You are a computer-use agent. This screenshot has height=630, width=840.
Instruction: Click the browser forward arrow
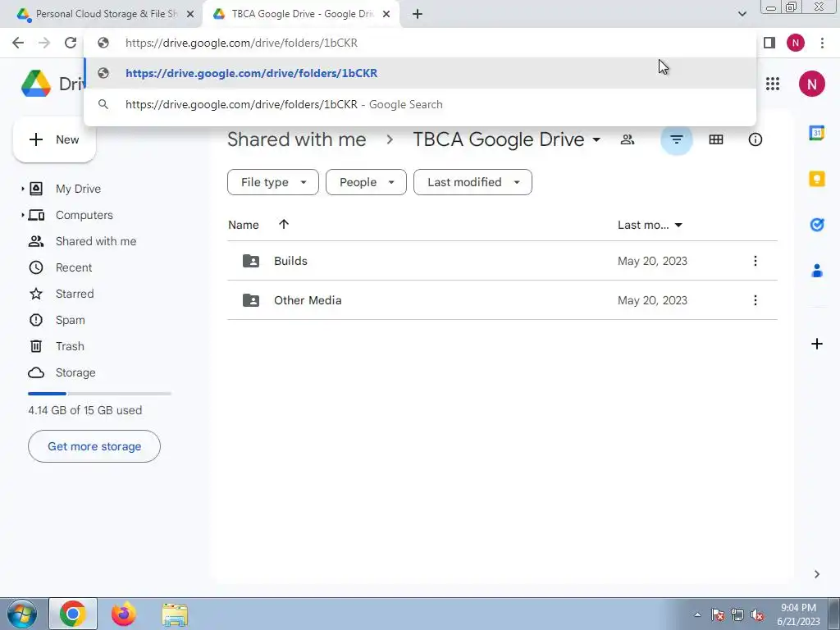[x=44, y=43]
